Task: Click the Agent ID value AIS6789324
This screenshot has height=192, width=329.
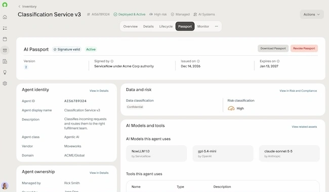Action: [x=75, y=101]
